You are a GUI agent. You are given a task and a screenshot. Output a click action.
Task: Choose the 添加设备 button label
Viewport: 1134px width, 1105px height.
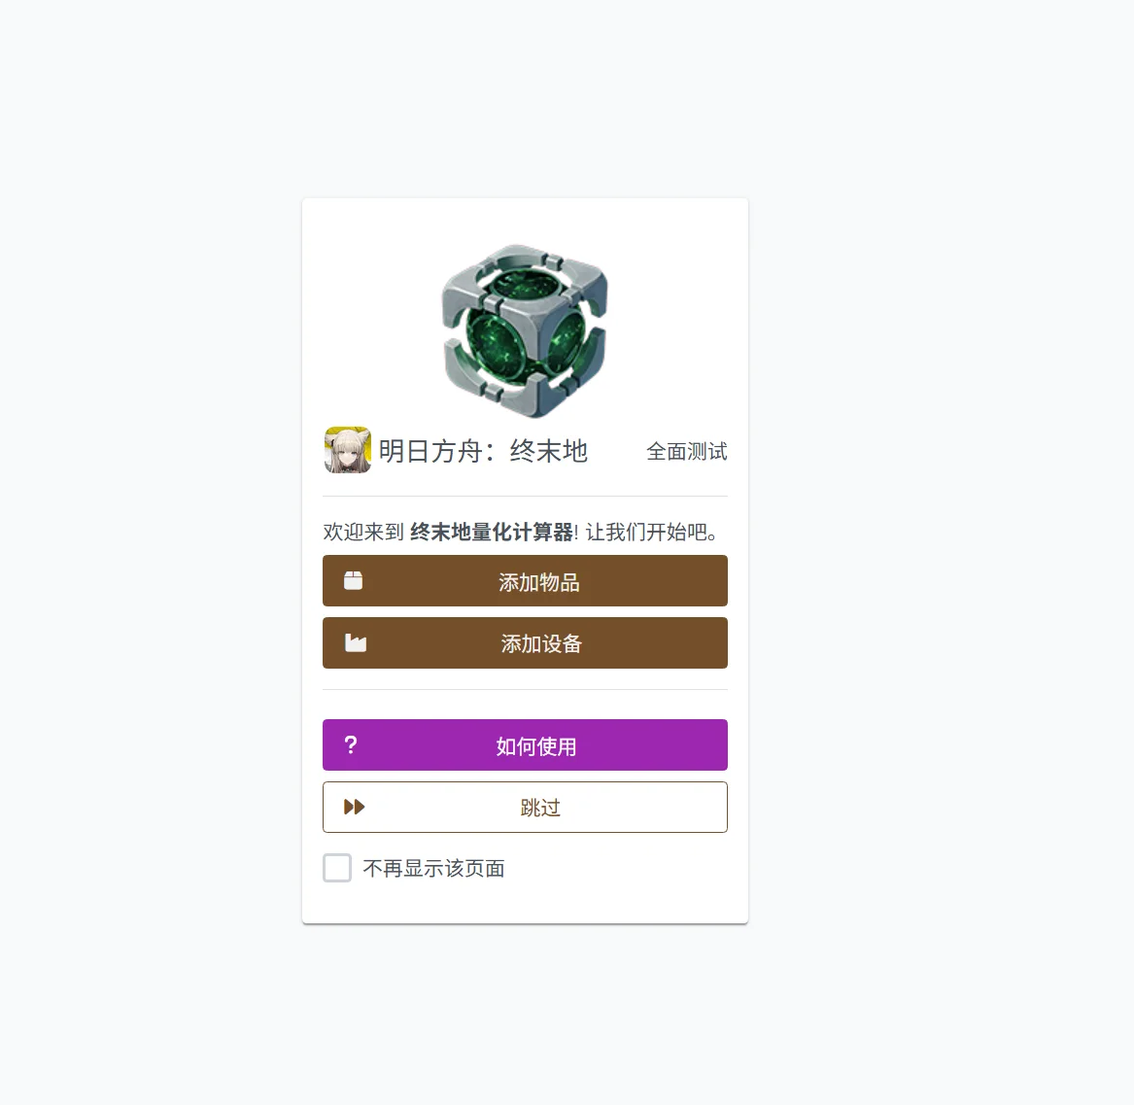(541, 643)
